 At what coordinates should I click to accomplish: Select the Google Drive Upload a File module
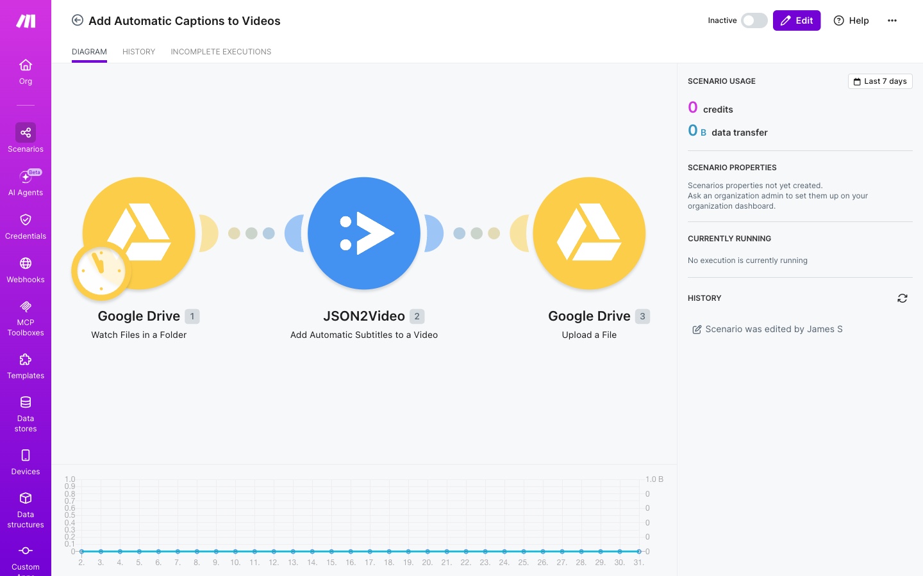tap(589, 234)
